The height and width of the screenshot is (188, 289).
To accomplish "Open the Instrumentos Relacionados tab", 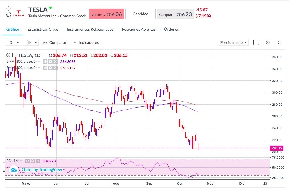I will [90, 30].
